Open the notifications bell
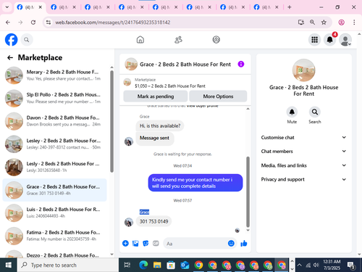 [x=329, y=40]
